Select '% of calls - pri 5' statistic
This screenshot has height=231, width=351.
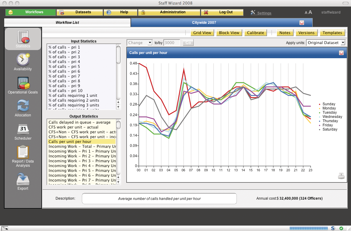click(x=64, y=67)
